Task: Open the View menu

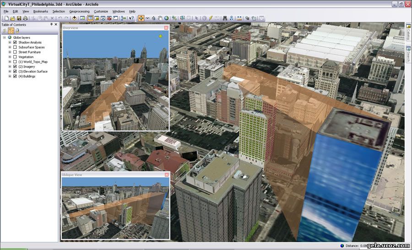Action: [26, 11]
